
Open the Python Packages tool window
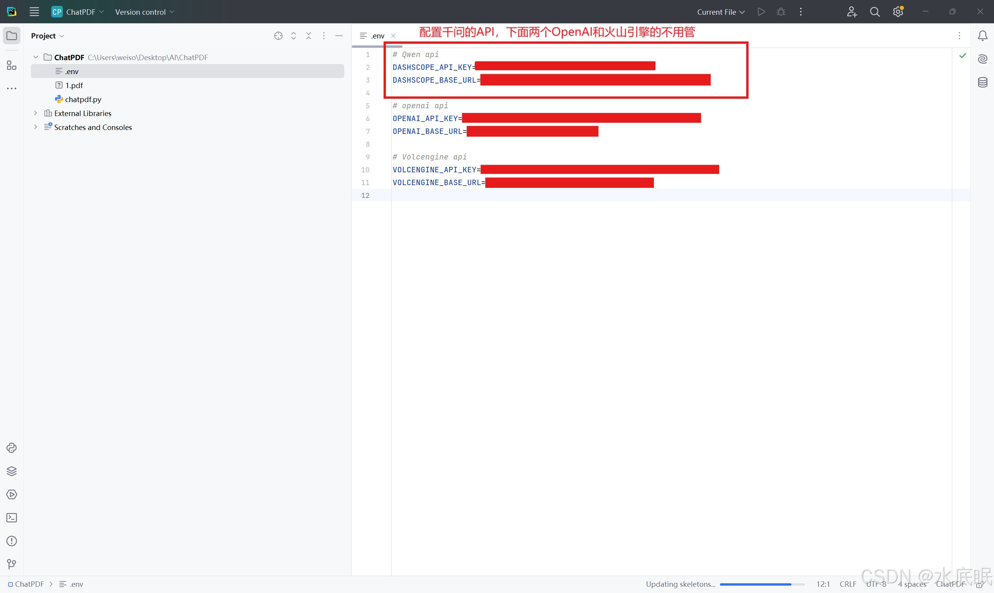[x=12, y=447]
